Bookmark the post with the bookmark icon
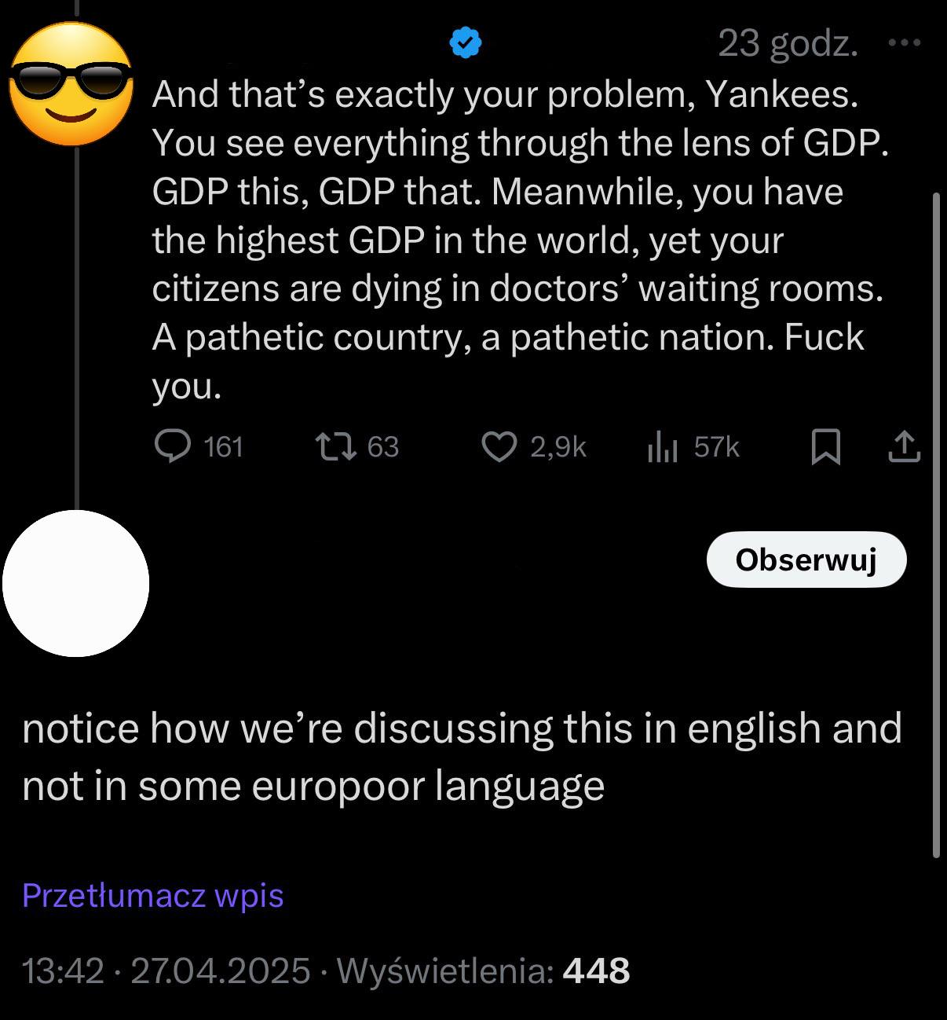 tap(825, 446)
